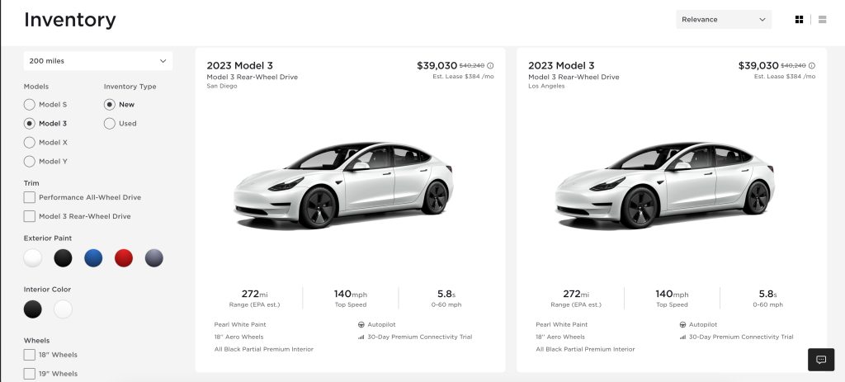Enable the 18" Wheels filter
The height and width of the screenshot is (382, 845).
coord(30,355)
